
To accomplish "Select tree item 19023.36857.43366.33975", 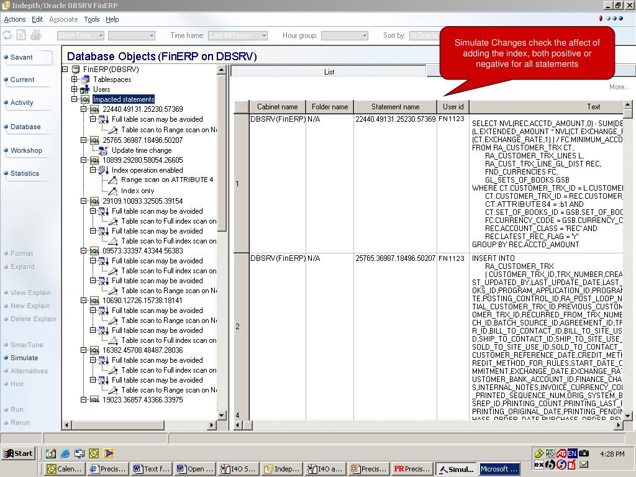I will (143, 400).
